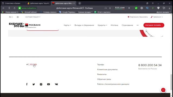Go back with browser back arrow

[4, 8]
